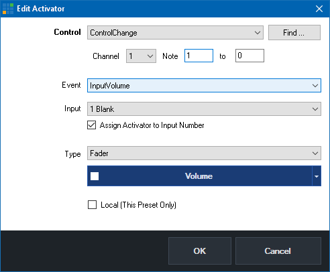Uncheck Assign Activator to Input Number
Screen dimensions: 330x272
tap(92, 125)
